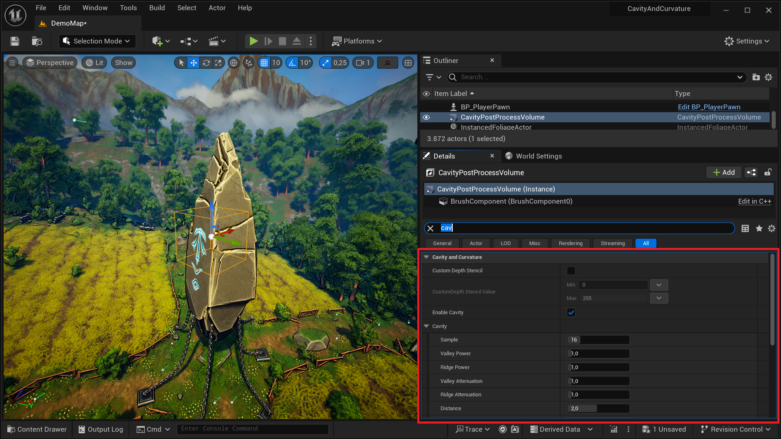Open Outliner settings gear
This screenshot has height=439, width=781.
pos(768,77)
